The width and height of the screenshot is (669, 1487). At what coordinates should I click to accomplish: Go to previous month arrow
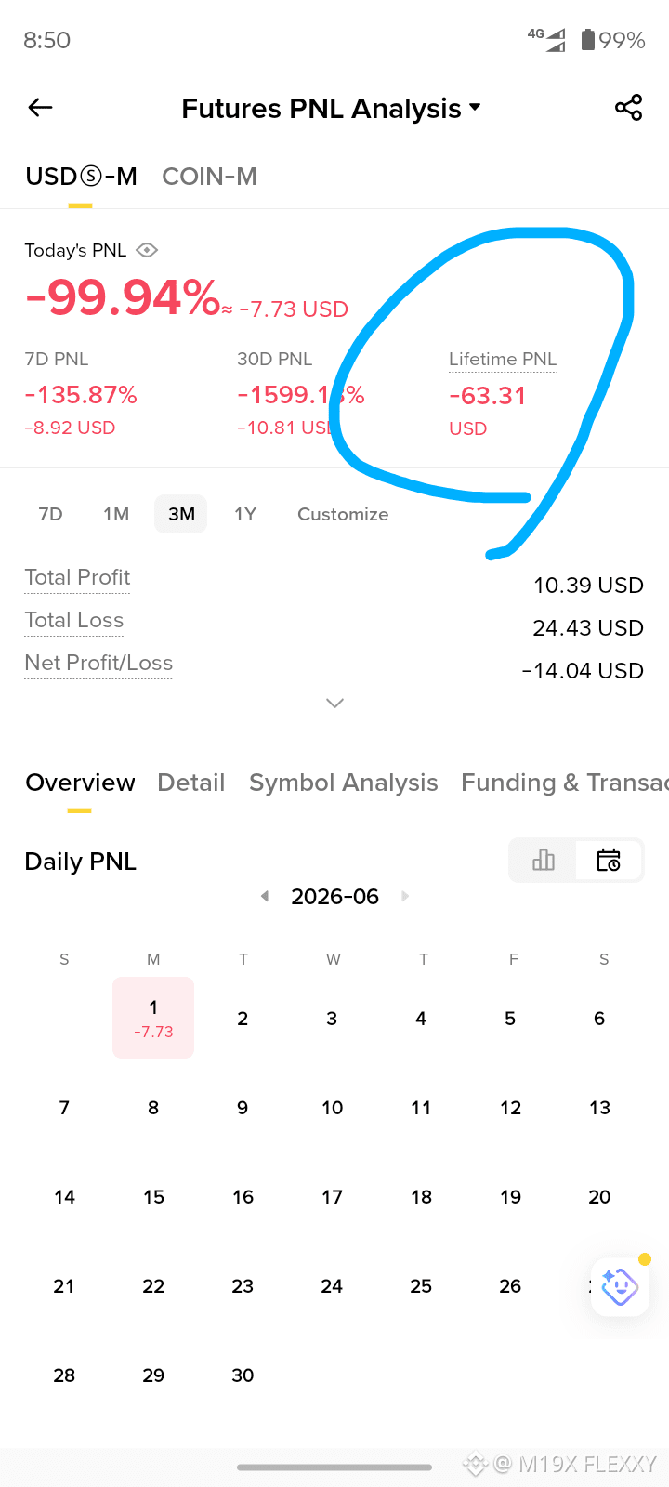tap(265, 897)
